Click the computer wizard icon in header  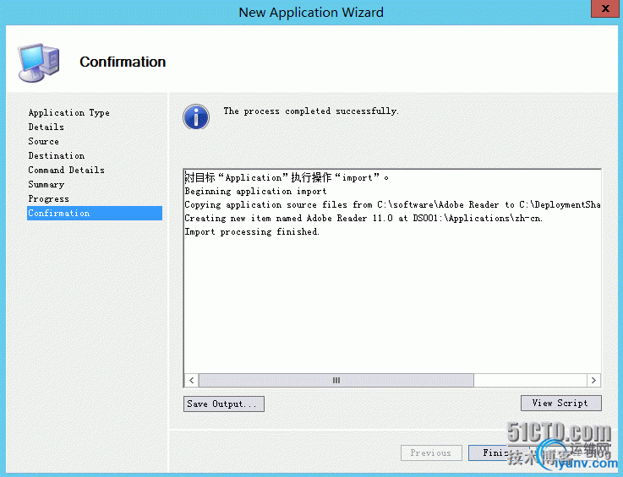(39, 62)
